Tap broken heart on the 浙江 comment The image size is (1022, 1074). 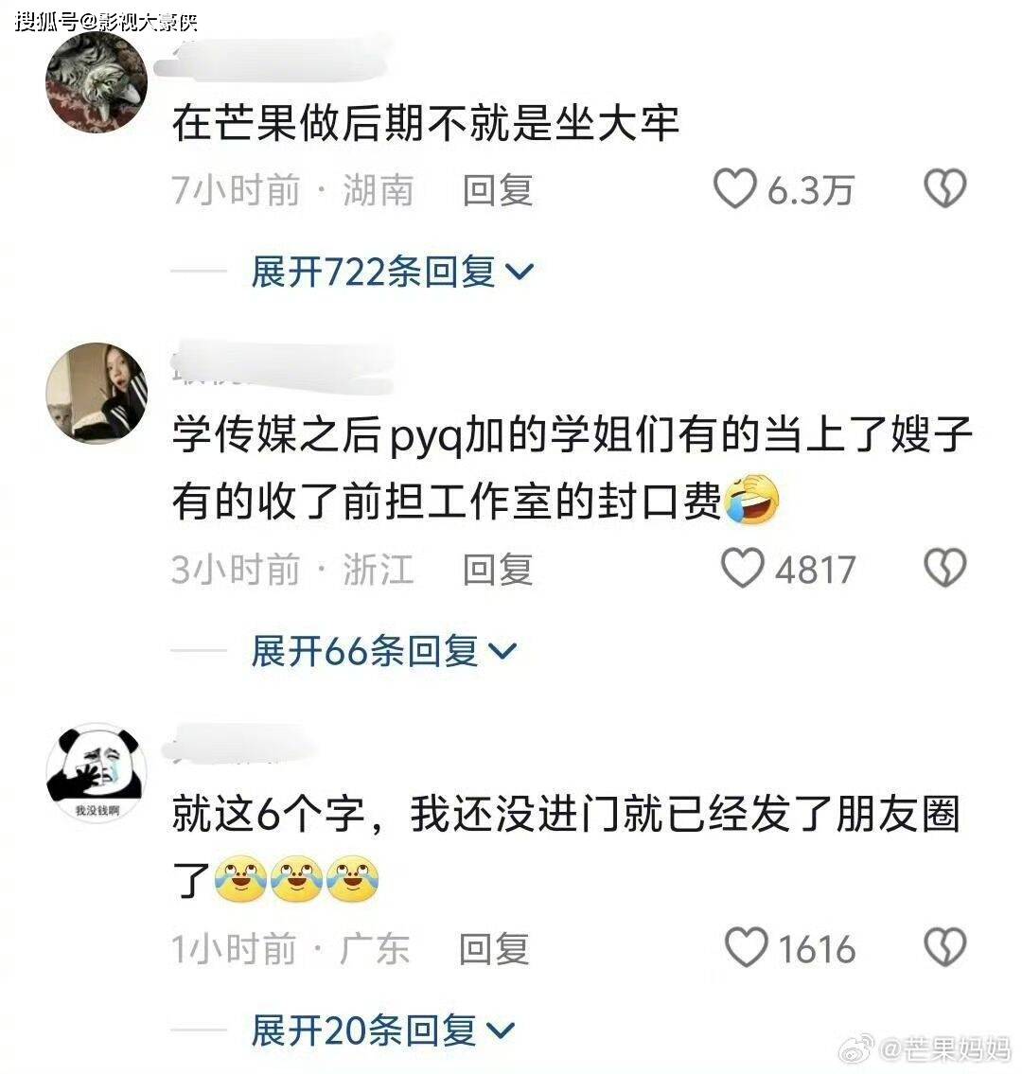point(945,568)
